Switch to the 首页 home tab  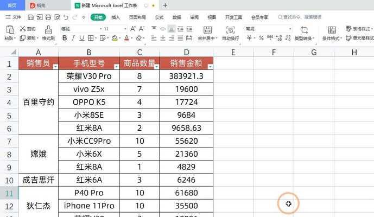(12, 5)
